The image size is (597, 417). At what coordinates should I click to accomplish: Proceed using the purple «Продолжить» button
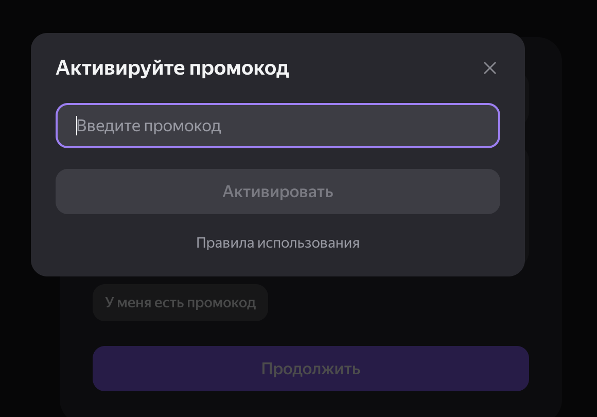point(311,368)
